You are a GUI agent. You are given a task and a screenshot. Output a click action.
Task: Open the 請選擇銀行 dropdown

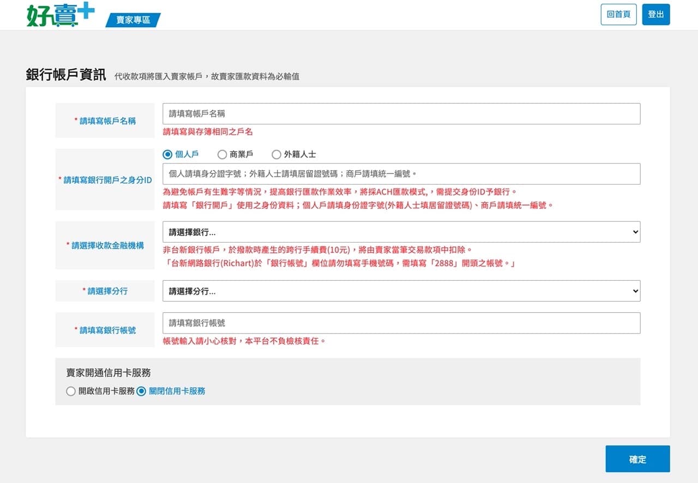click(x=401, y=232)
